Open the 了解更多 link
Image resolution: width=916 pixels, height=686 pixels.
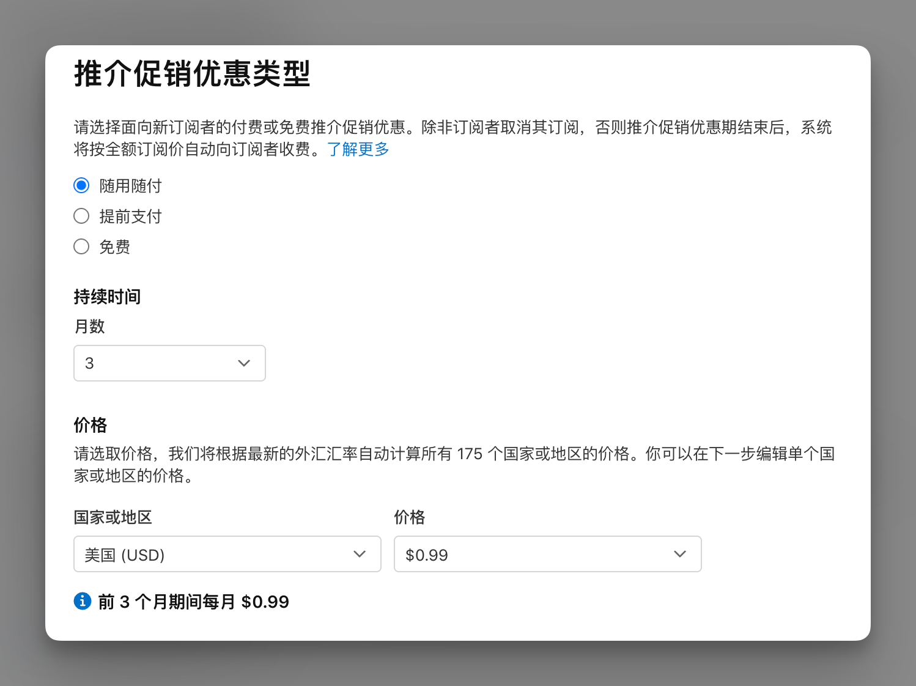(x=358, y=149)
